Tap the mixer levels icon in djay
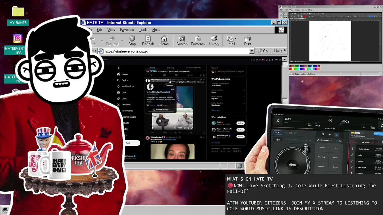The width and height of the screenshot is (383, 215). click(323, 134)
